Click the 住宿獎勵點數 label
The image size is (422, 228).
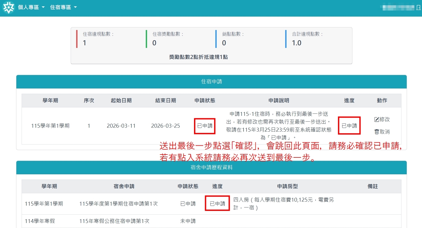point(168,34)
